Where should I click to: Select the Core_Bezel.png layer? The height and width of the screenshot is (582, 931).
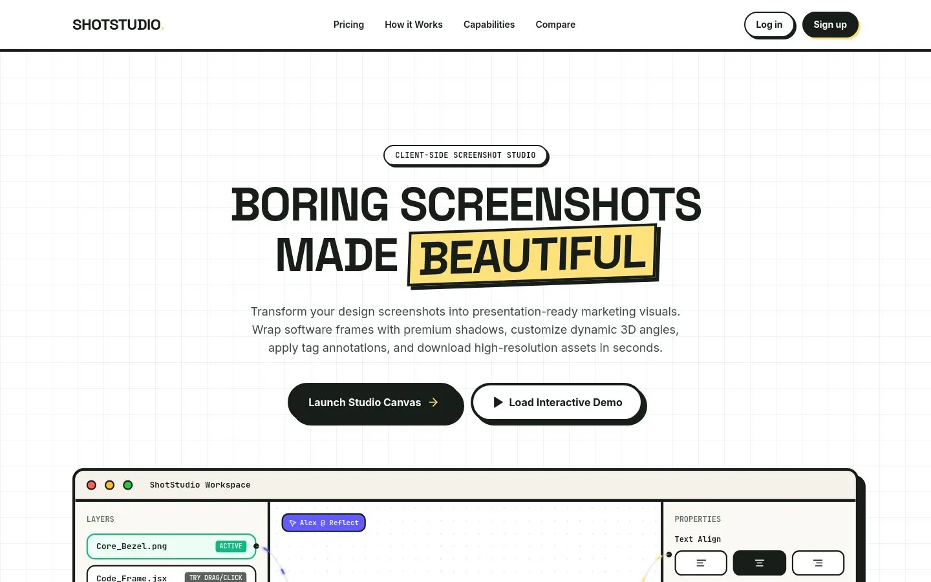(171, 546)
